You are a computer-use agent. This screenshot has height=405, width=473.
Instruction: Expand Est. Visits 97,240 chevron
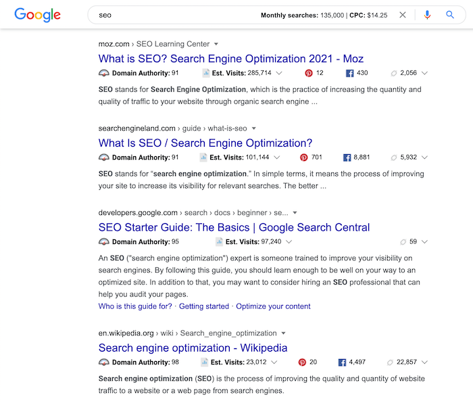coord(289,242)
